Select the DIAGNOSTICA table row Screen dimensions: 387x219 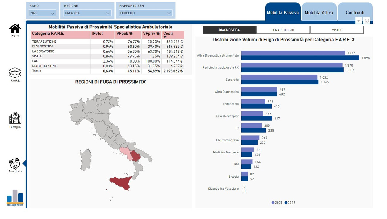point(107,46)
